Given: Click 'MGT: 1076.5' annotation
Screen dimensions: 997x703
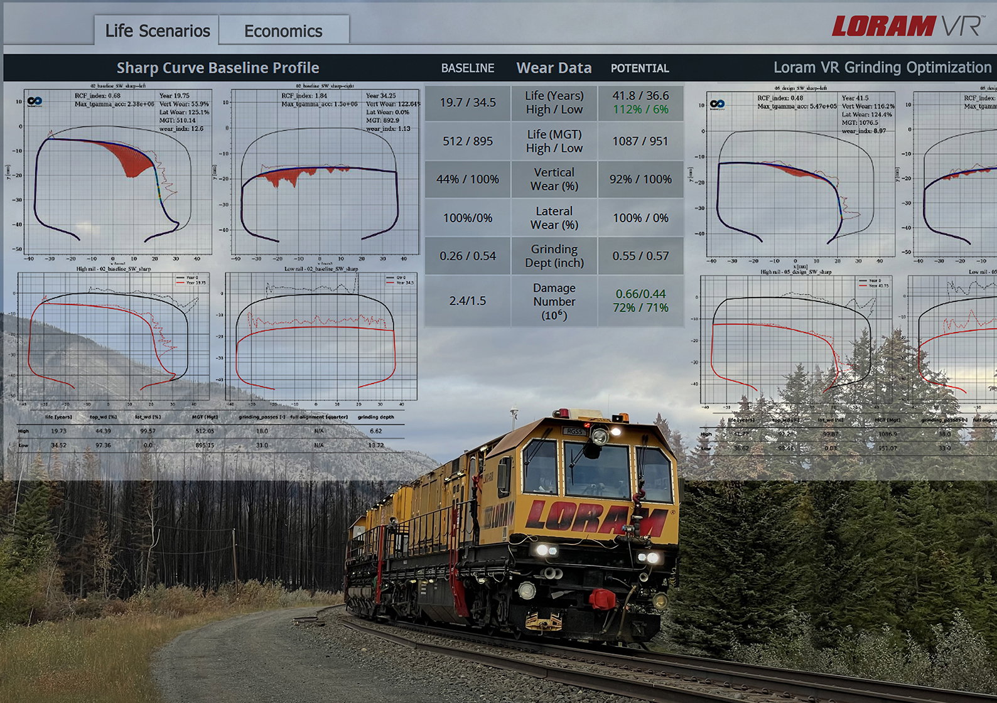Looking at the screenshot, I should (860, 122).
